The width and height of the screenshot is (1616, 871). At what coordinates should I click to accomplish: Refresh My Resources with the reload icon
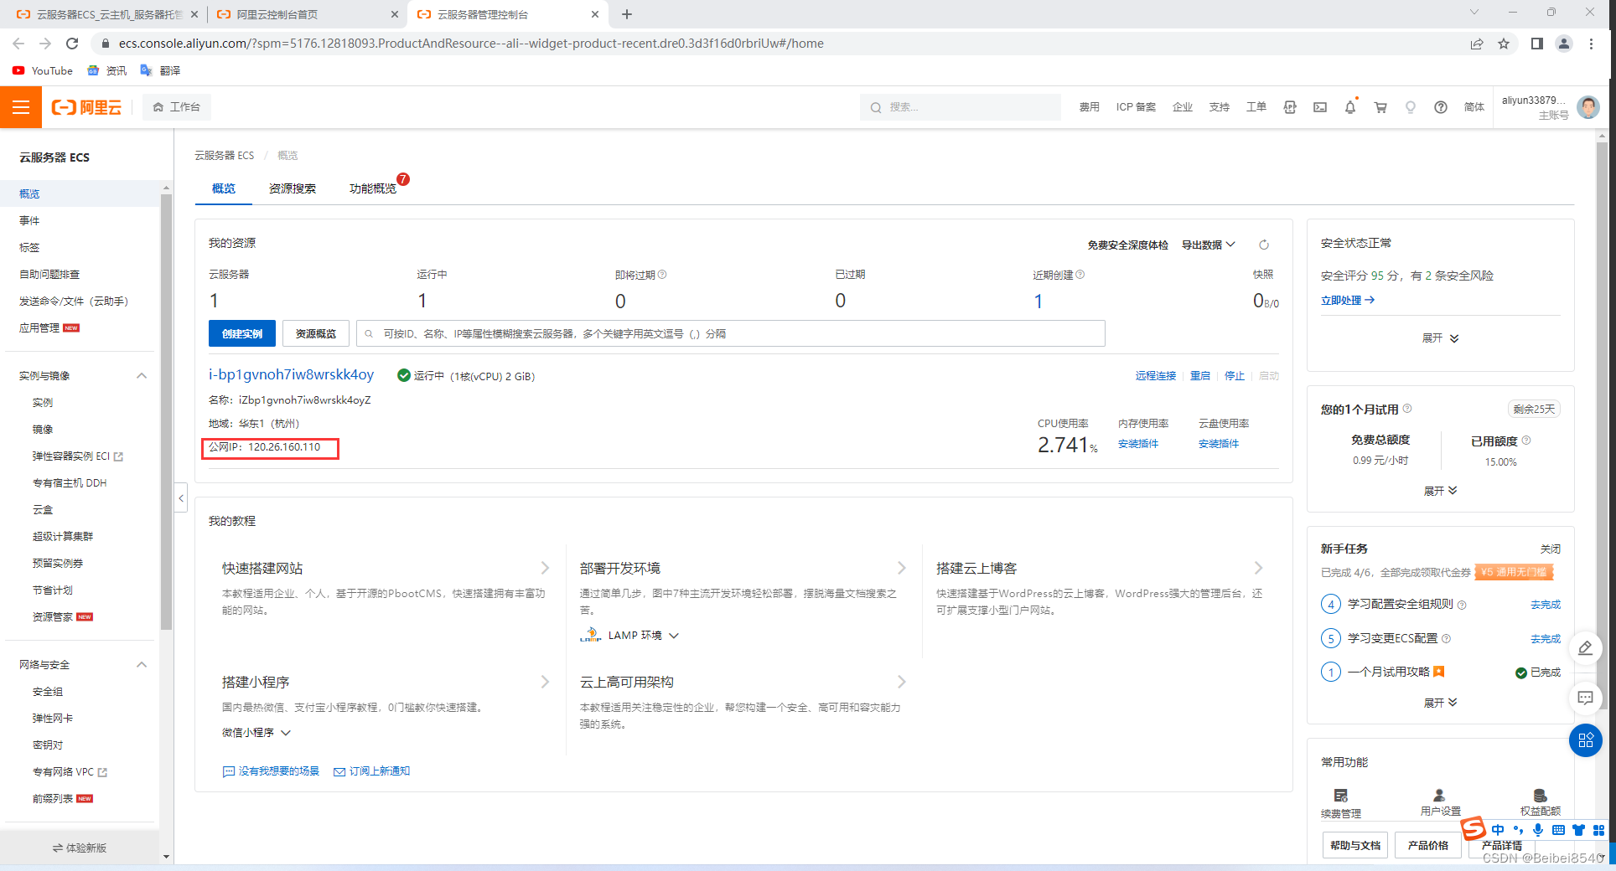pos(1264,245)
